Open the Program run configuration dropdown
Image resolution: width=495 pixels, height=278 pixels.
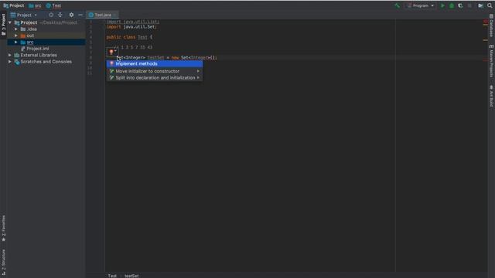(421, 5)
